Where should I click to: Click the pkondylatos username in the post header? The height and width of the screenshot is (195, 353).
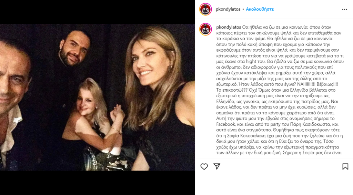(x=228, y=9)
